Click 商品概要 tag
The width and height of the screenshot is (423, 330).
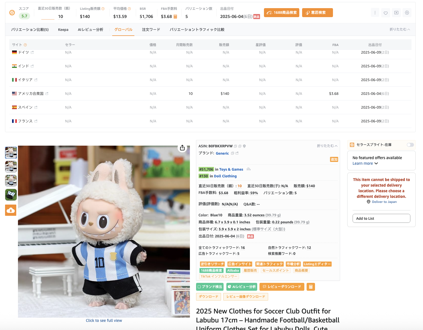click(x=301, y=271)
